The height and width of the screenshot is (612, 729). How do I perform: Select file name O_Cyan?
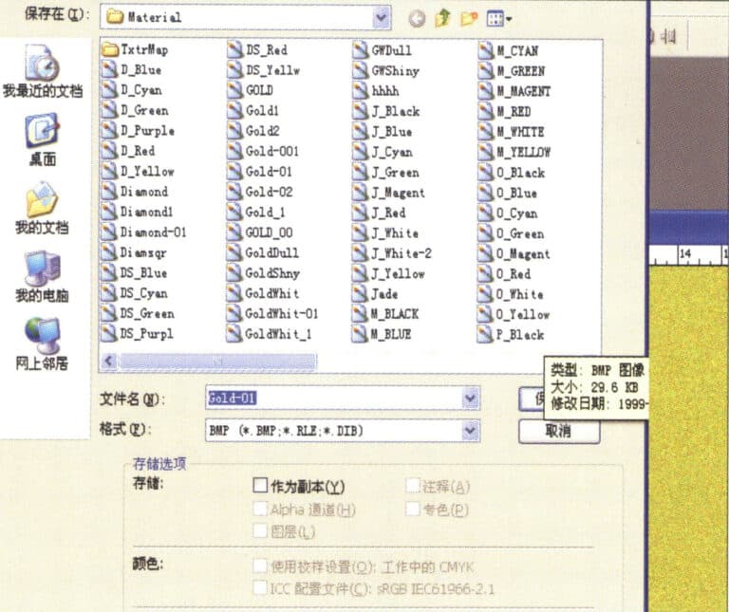click(x=516, y=213)
